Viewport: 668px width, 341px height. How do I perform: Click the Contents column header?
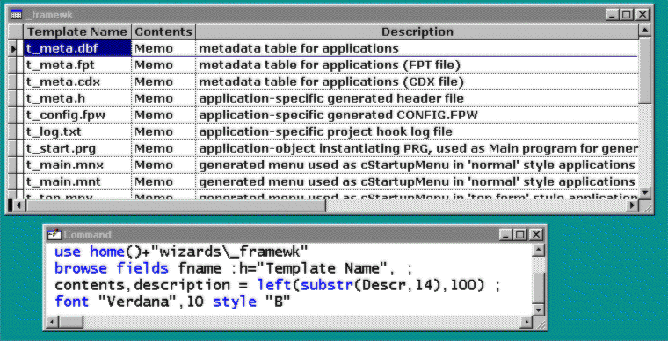(x=163, y=32)
